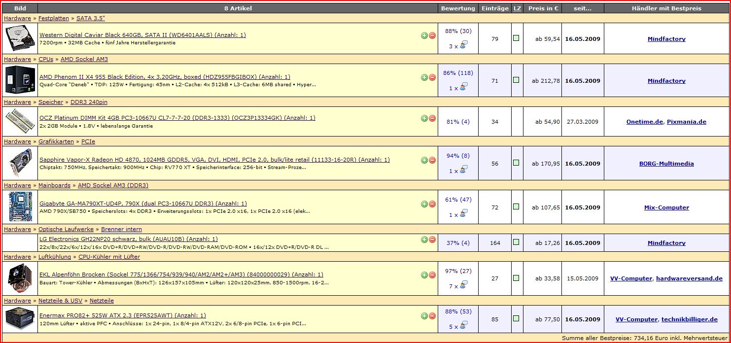The image size is (731, 343).
Task: Open user reviews icon in AMD Phenom row
Action: point(463,87)
